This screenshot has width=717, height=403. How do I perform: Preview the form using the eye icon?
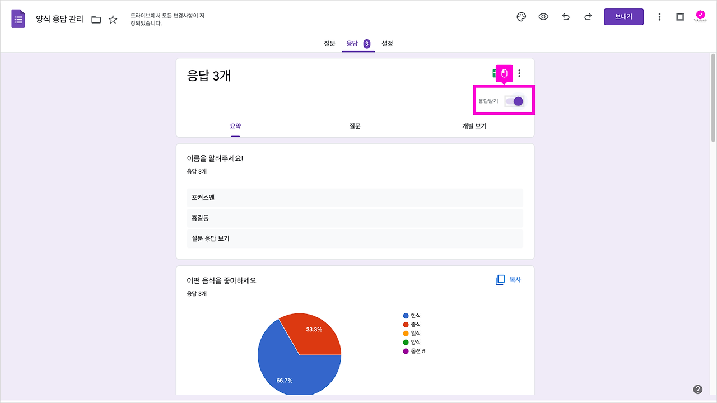(543, 17)
